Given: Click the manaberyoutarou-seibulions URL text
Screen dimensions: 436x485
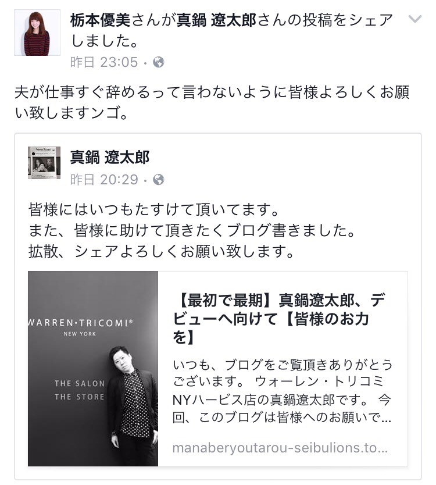Looking at the screenshot, I should pos(280,448).
